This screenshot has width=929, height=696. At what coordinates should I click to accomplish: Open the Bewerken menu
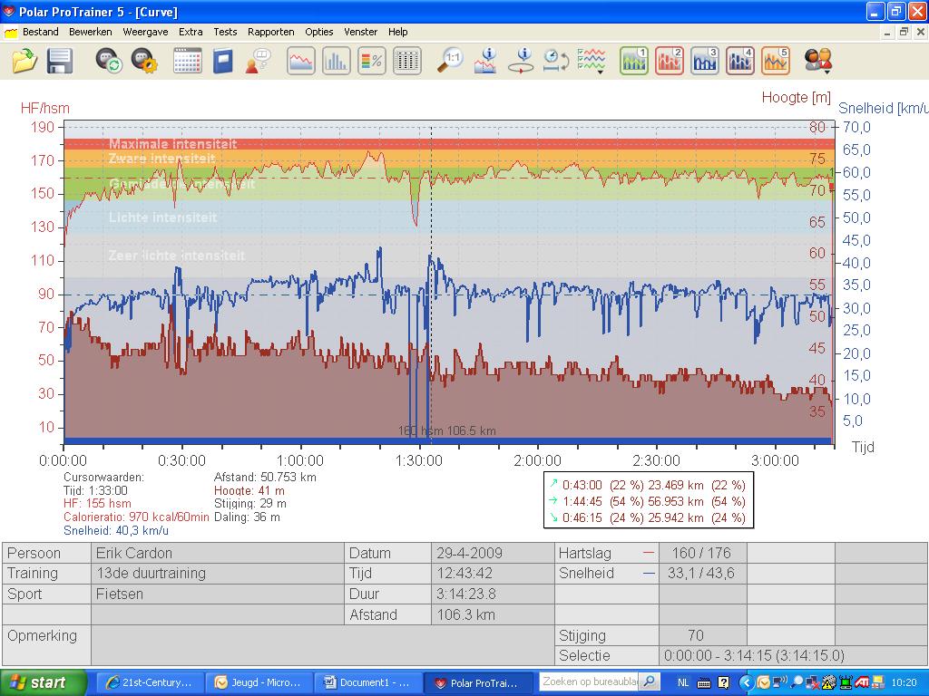(90, 32)
